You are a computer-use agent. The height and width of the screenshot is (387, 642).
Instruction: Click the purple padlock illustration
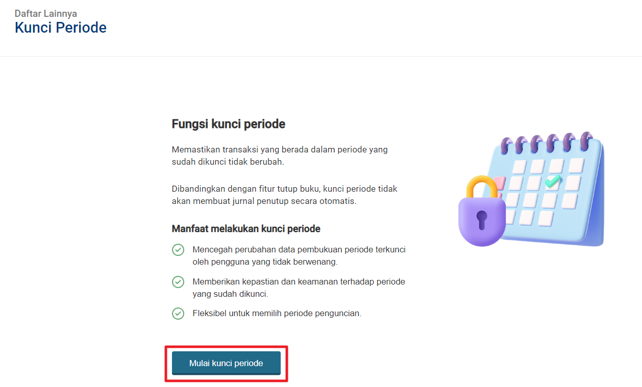pyautogui.click(x=482, y=211)
